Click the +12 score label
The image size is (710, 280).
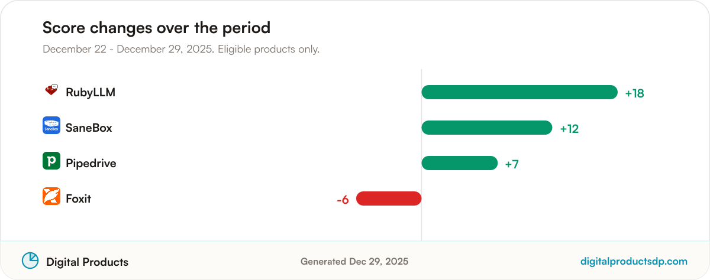click(x=569, y=129)
